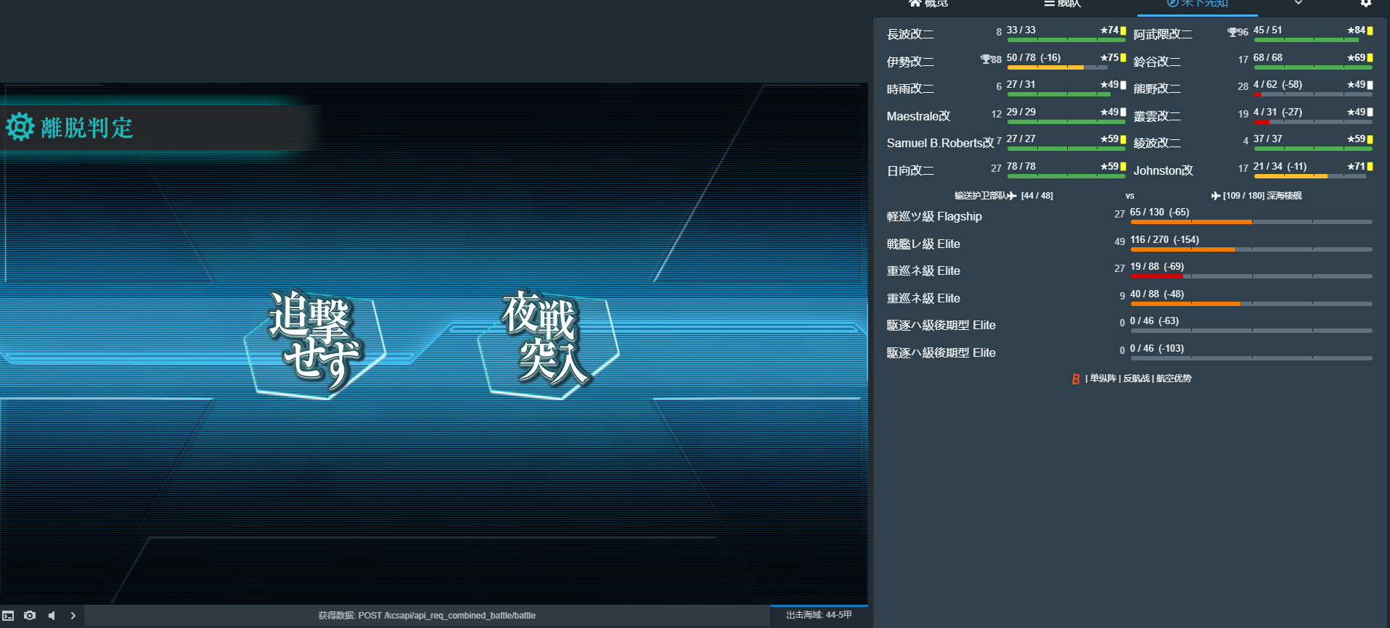Click enemy 駆逐ハ級後期型 Elite with (-63) damage
Viewport: 1390px width, 628px height.
[x=941, y=326]
